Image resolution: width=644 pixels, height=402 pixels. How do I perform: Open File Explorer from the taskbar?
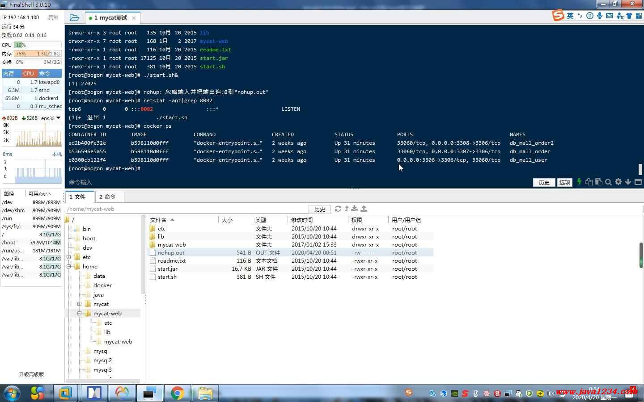pos(205,393)
